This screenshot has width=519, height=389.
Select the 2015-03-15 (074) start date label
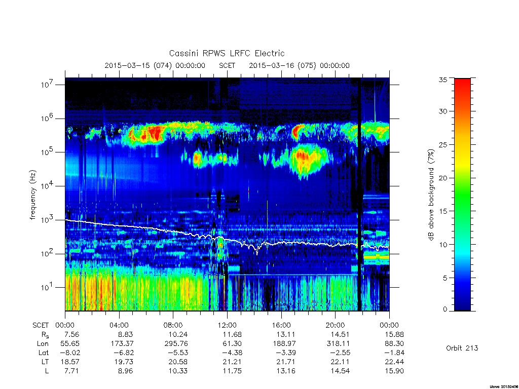point(155,65)
